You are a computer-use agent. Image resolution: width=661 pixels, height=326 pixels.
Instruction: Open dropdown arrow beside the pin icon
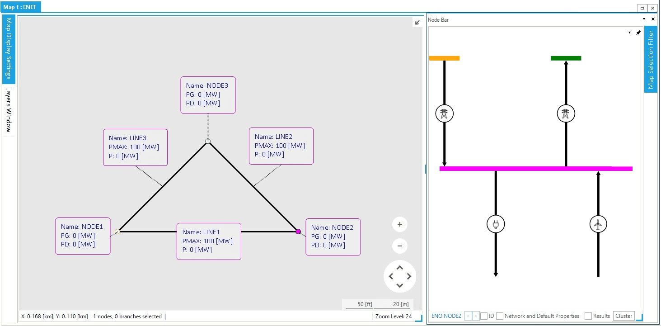click(x=630, y=33)
